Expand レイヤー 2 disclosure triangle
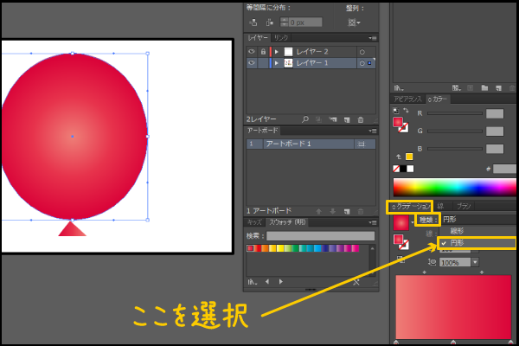Screen dimensions: 519x346 coord(277,52)
